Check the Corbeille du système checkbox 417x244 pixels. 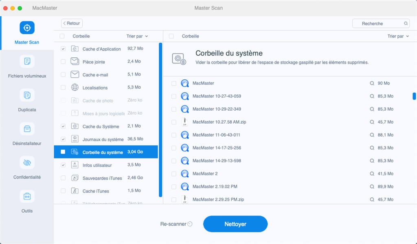click(63, 152)
